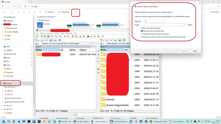Open Windows Start button on taskbar
The height and width of the screenshot is (124, 221).
tap(4, 122)
